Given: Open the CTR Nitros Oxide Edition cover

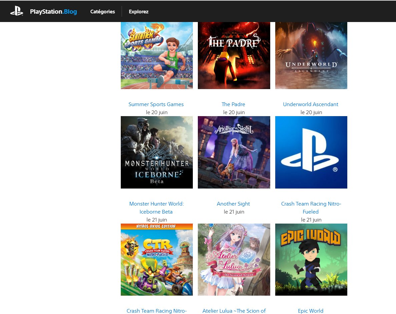Looking at the screenshot, I should [x=157, y=260].
